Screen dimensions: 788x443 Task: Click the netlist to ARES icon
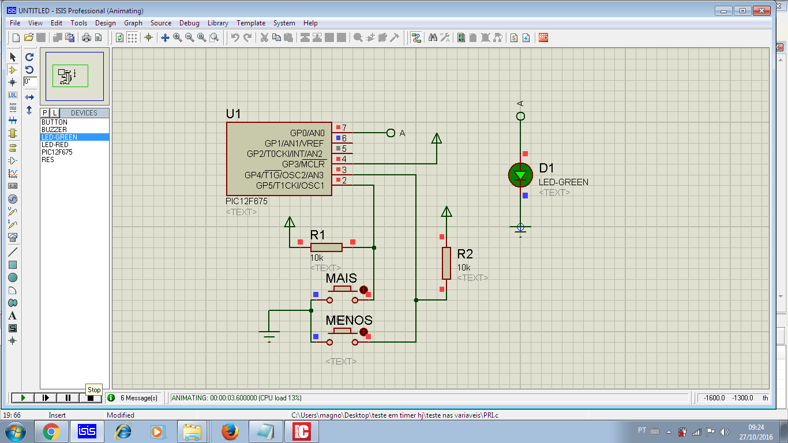click(543, 37)
